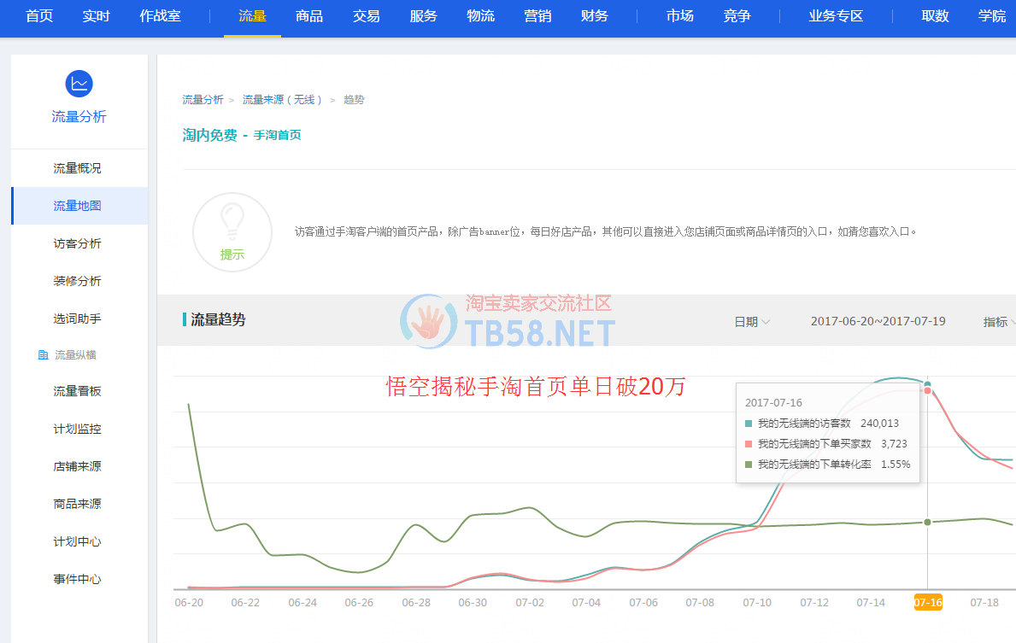Click the pink 下单买家数 legend swatch
This screenshot has width=1016, height=643.
point(749,444)
